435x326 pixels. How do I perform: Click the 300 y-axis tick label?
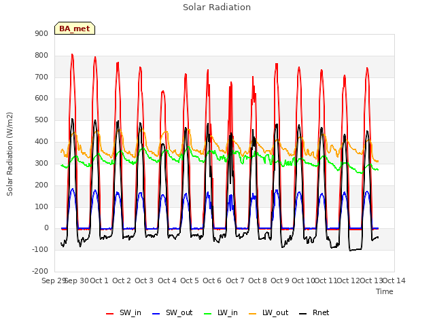coord(41,163)
